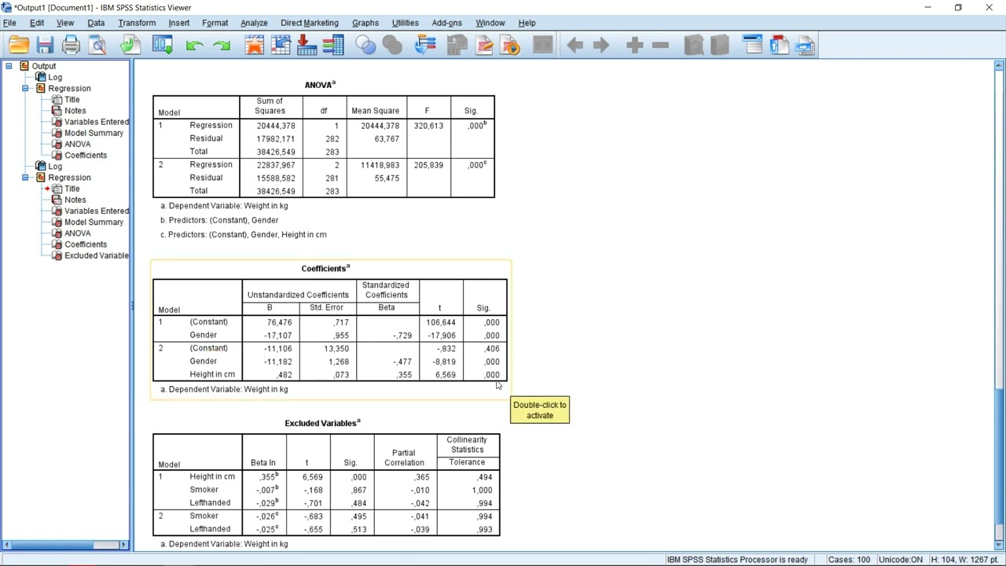Click the outline pane scroll-right arrow
This screenshot has height=566, width=1006.
click(x=123, y=545)
